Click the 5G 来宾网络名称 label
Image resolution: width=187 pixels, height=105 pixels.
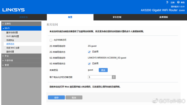(57, 58)
